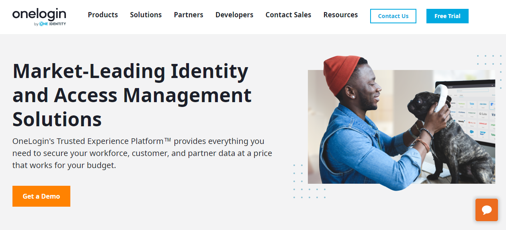
Task: Start a Free Trial
Action: pyautogui.click(x=447, y=16)
